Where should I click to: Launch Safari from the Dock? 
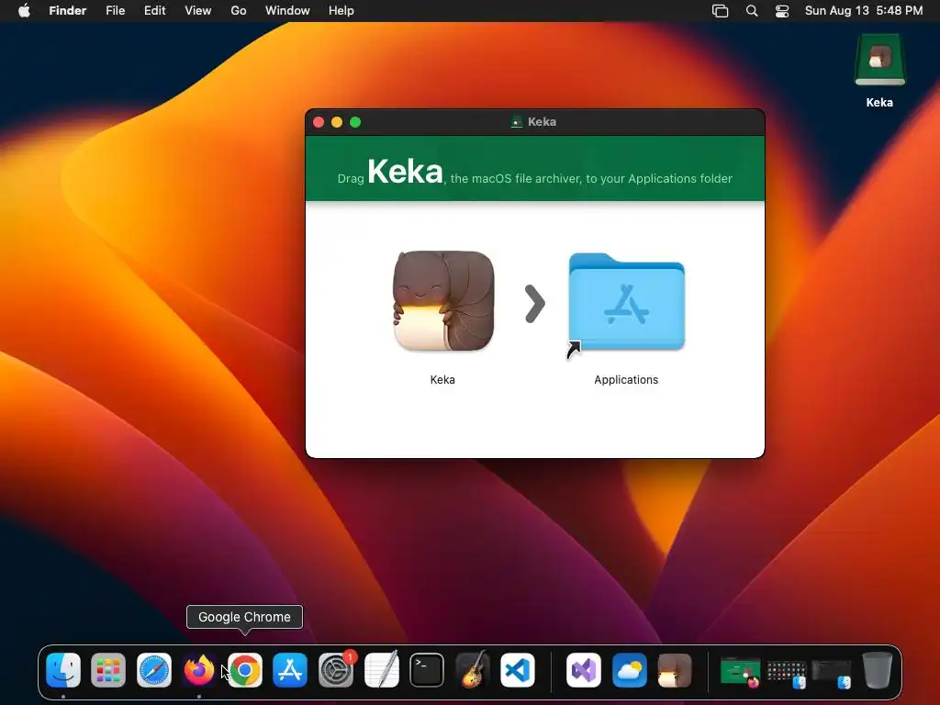pos(154,669)
